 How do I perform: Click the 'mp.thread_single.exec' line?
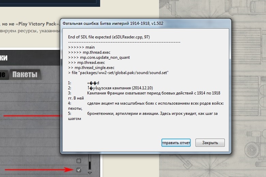91,68
